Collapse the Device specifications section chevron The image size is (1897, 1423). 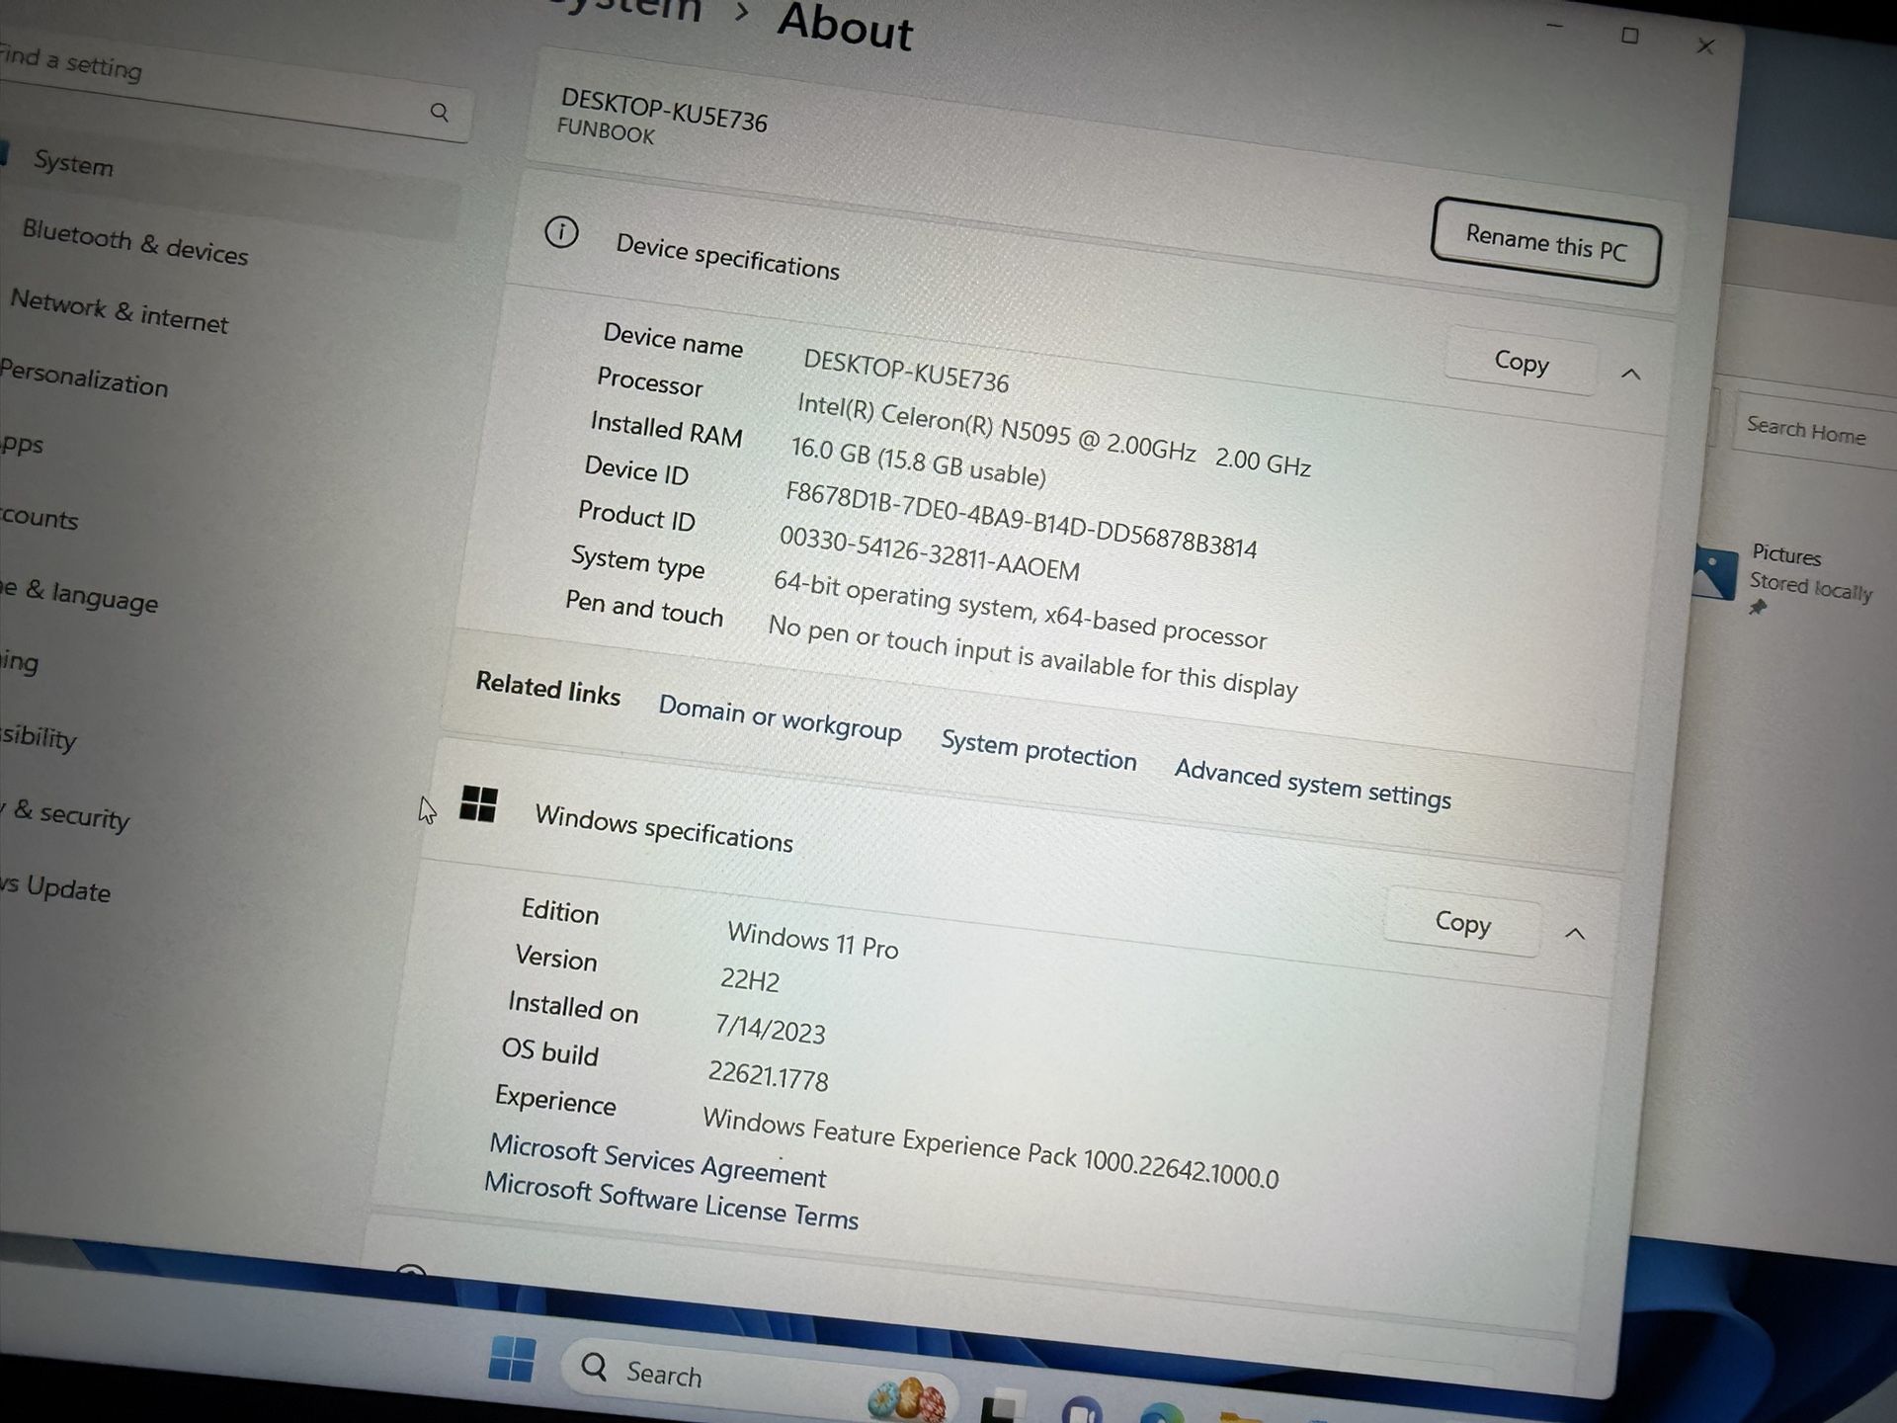coord(1630,375)
